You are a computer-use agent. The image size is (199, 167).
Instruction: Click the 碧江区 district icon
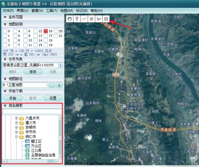[x=27, y=141]
